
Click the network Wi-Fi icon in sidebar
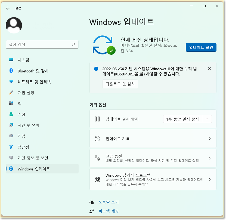pos(11,82)
